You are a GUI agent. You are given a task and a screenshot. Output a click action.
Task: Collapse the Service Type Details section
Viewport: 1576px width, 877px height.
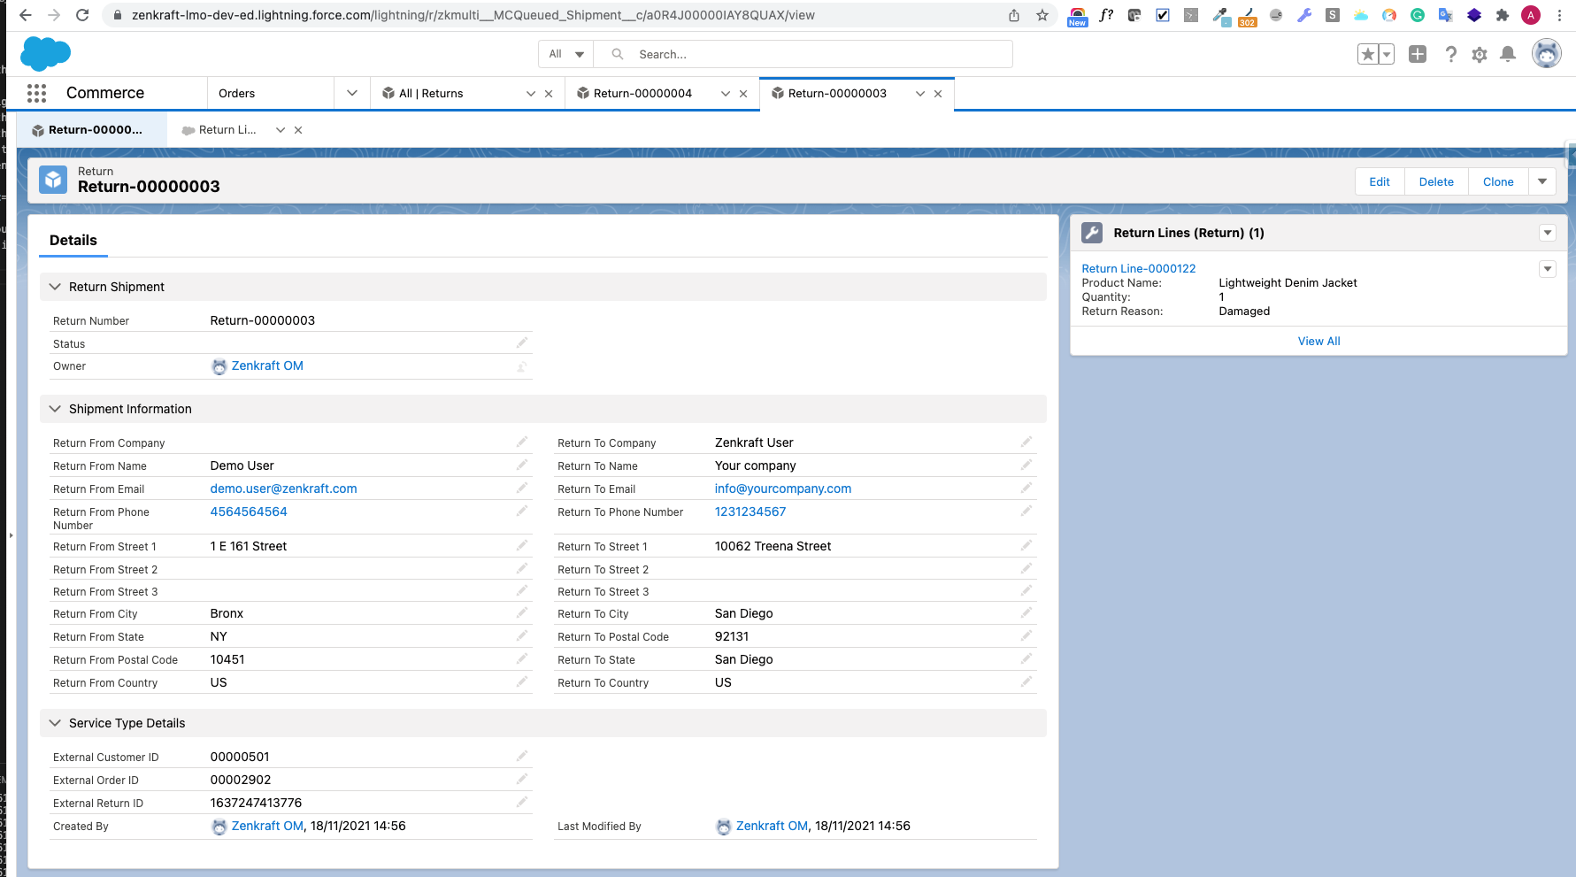[55, 723]
